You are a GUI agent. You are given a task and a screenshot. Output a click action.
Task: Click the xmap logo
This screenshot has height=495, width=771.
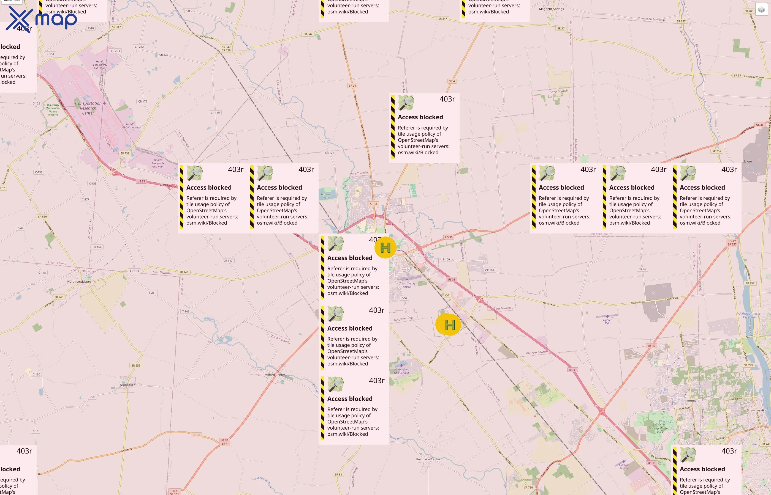[x=41, y=19]
